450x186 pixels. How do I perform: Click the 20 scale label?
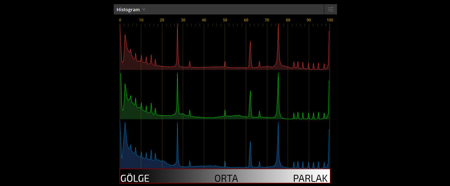(x=162, y=20)
